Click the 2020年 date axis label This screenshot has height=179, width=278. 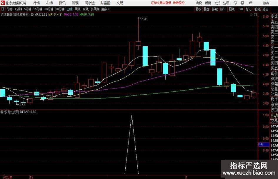7,177
